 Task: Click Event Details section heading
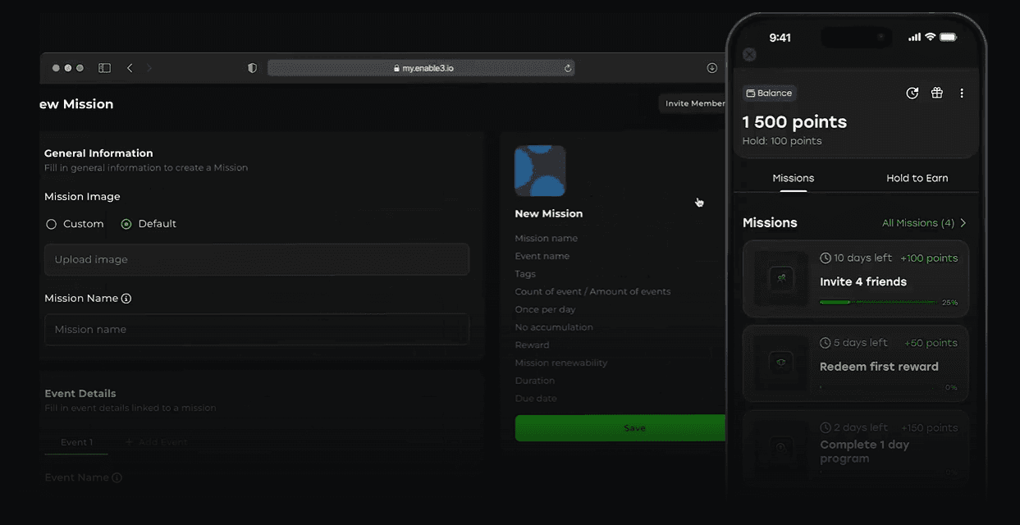(80, 394)
